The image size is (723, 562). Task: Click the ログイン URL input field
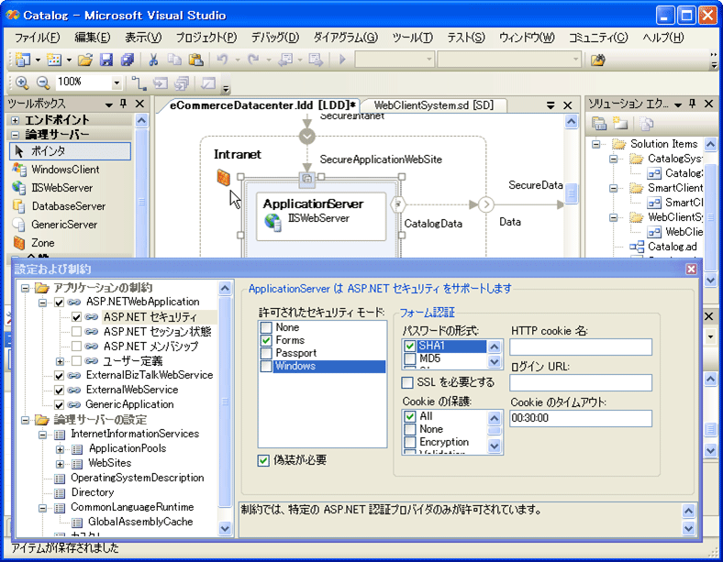[x=581, y=383]
